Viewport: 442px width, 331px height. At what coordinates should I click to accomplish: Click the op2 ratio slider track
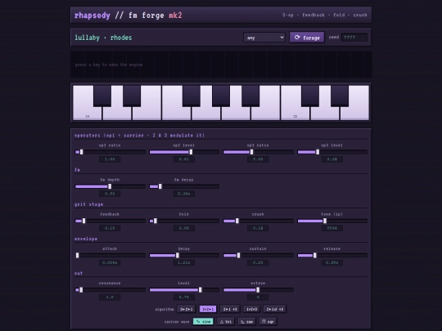click(x=110, y=152)
